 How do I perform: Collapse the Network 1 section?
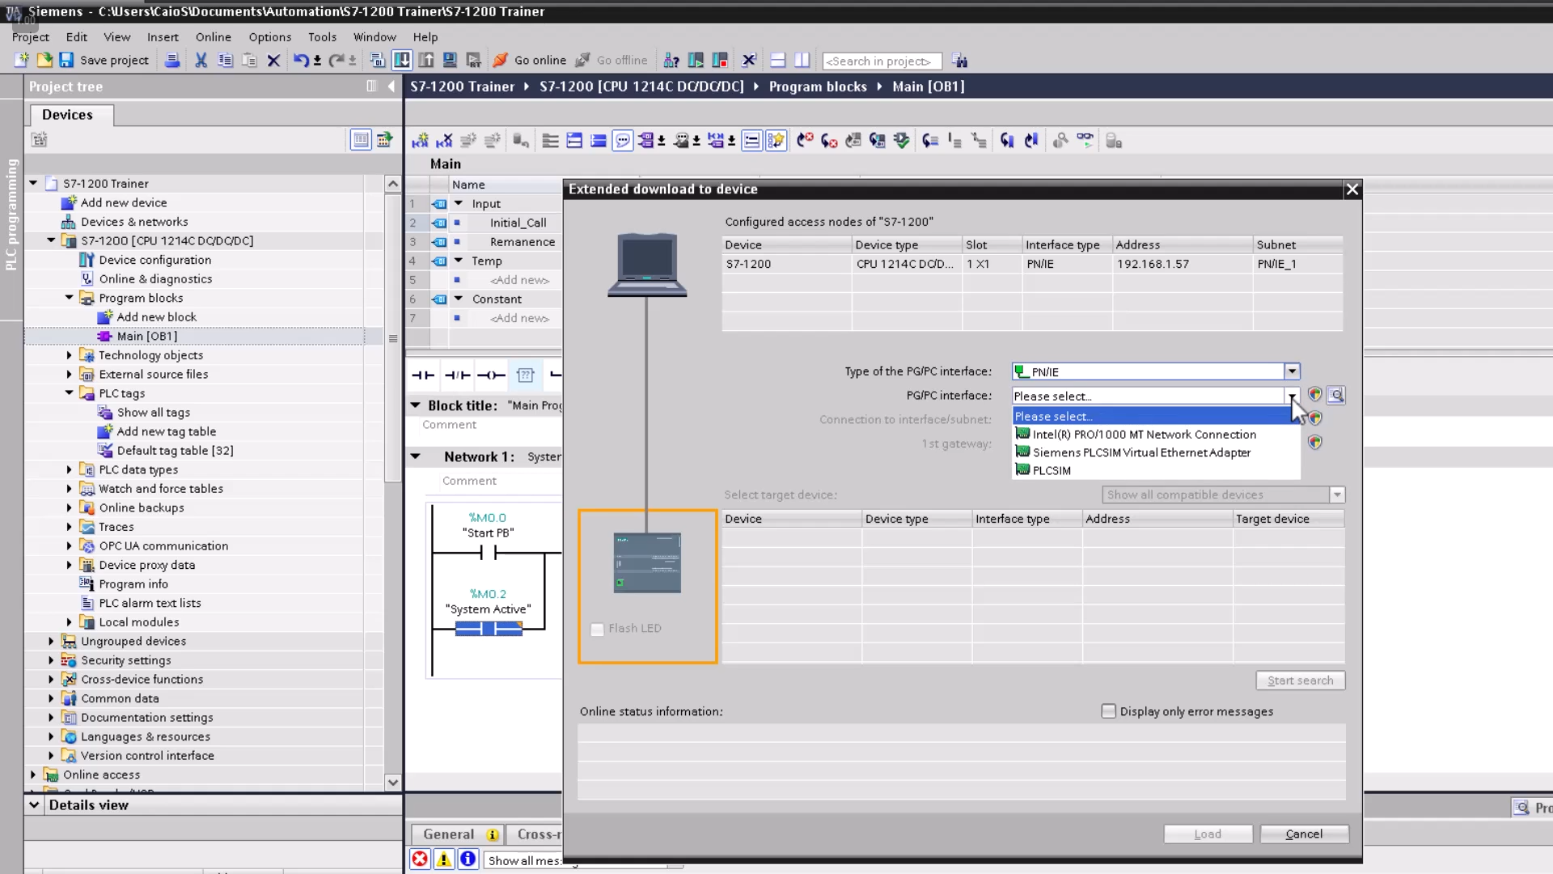416,456
